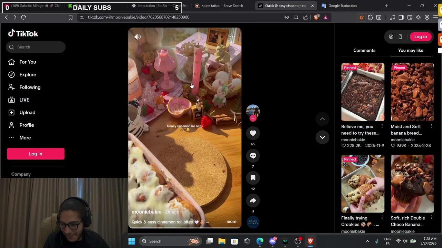The height and width of the screenshot is (248, 442).
Task: Open the sound disc icon below share
Action: [253, 222]
